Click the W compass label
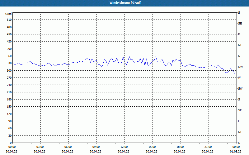Viewport: 249px width, 155px height. pyautogui.click(x=239, y=78)
